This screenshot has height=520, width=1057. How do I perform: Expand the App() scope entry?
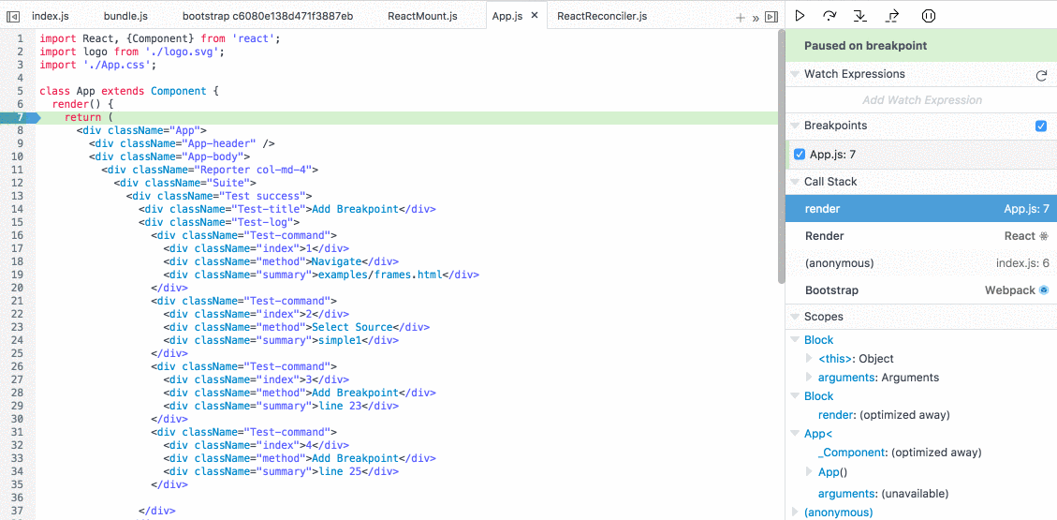[x=810, y=471]
